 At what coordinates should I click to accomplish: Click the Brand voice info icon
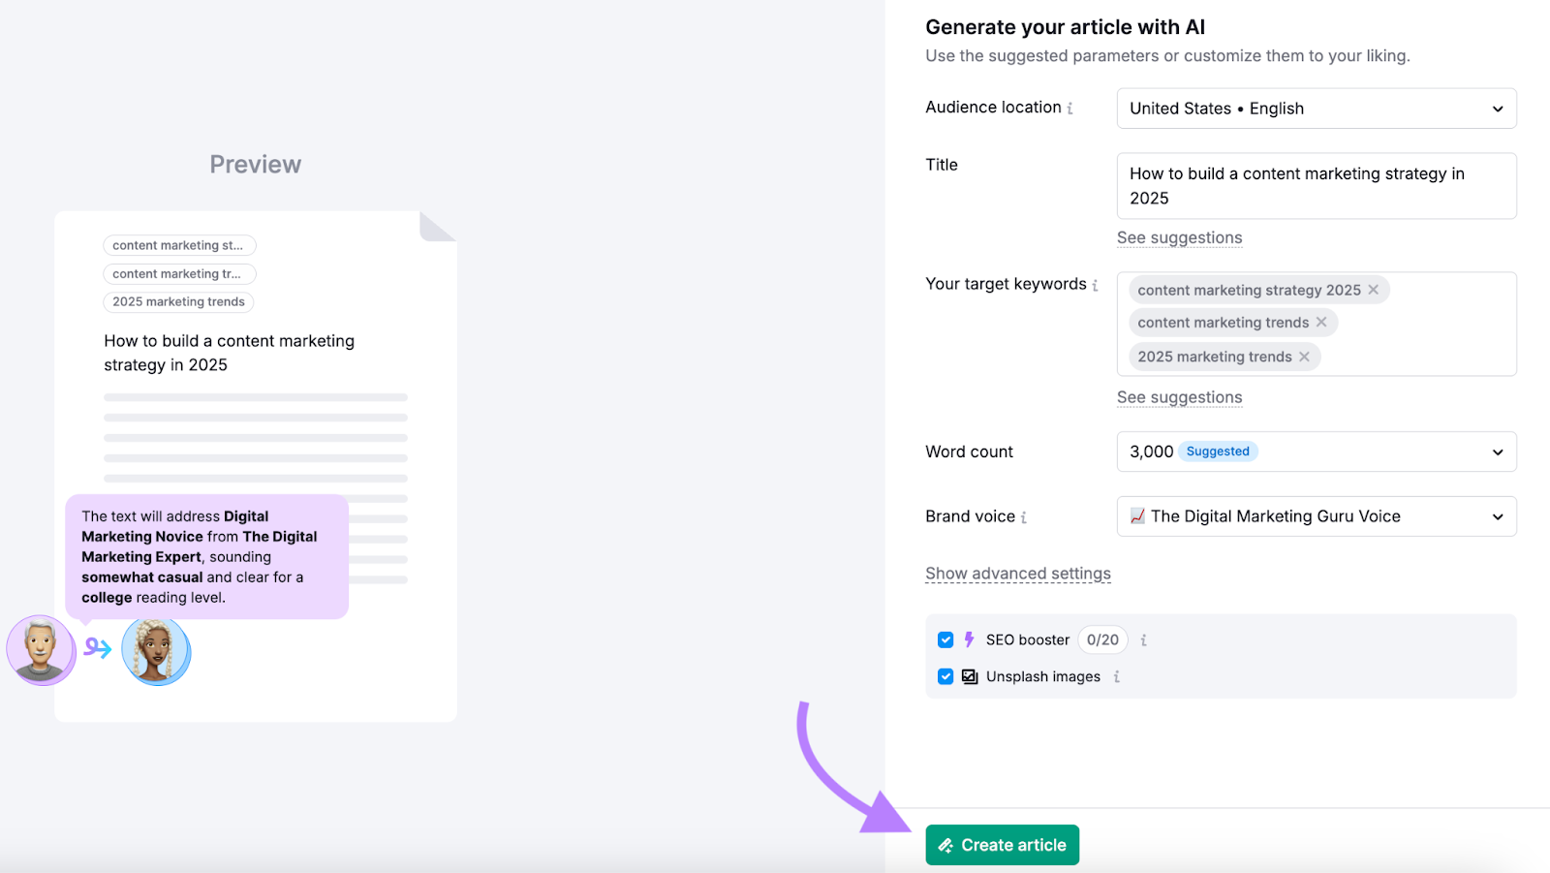1022,516
